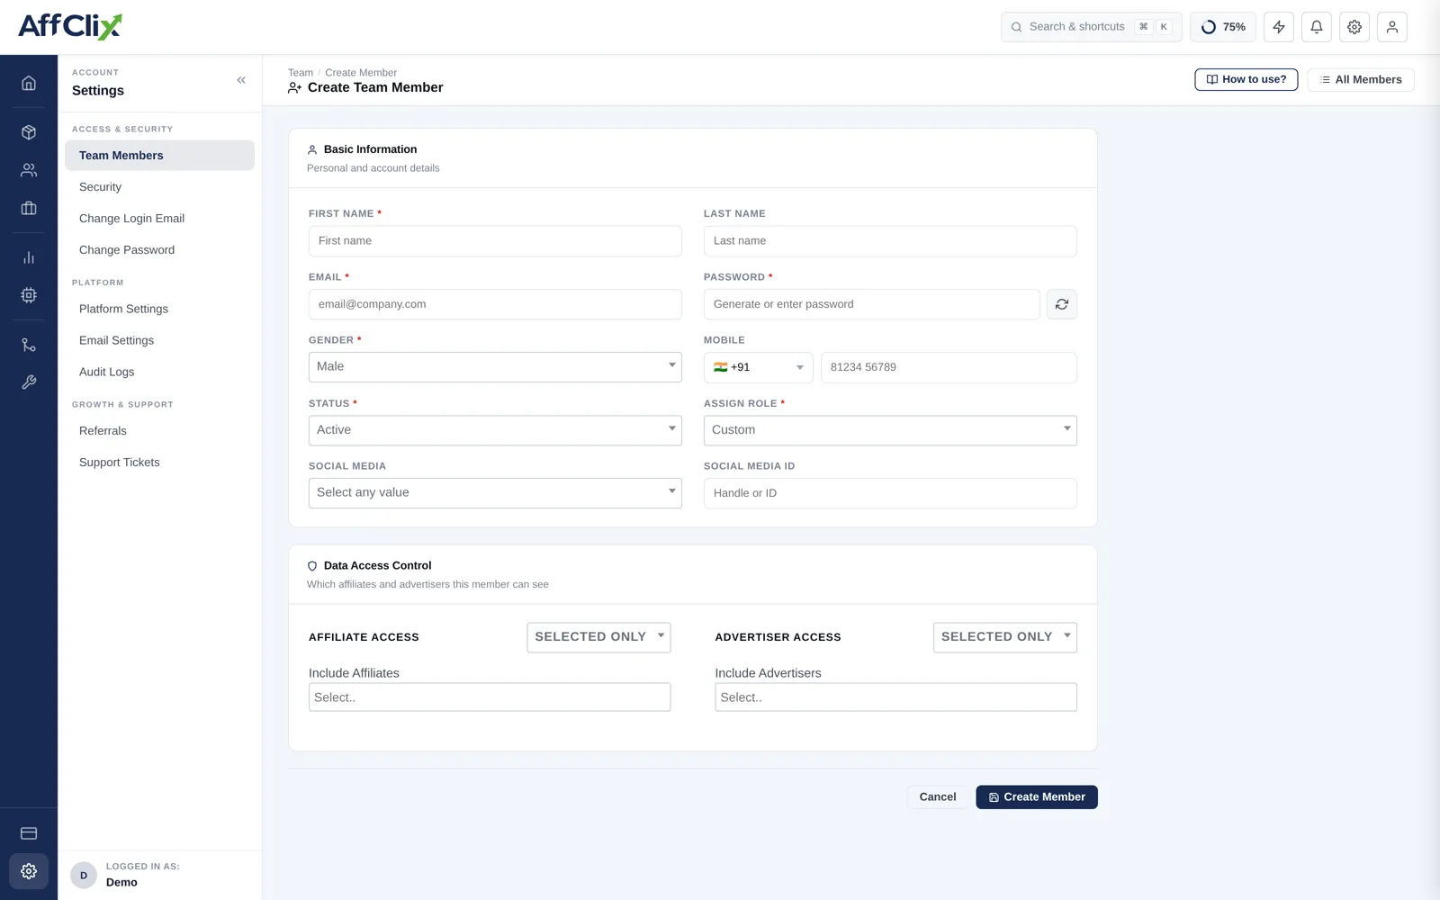Focus the First name input field
Screen dimensions: 1440x900
(x=495, y=241)
